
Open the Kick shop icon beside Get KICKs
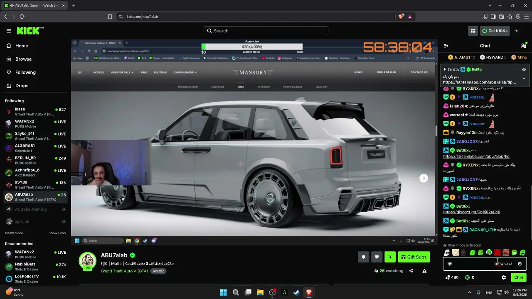point(473,31)
